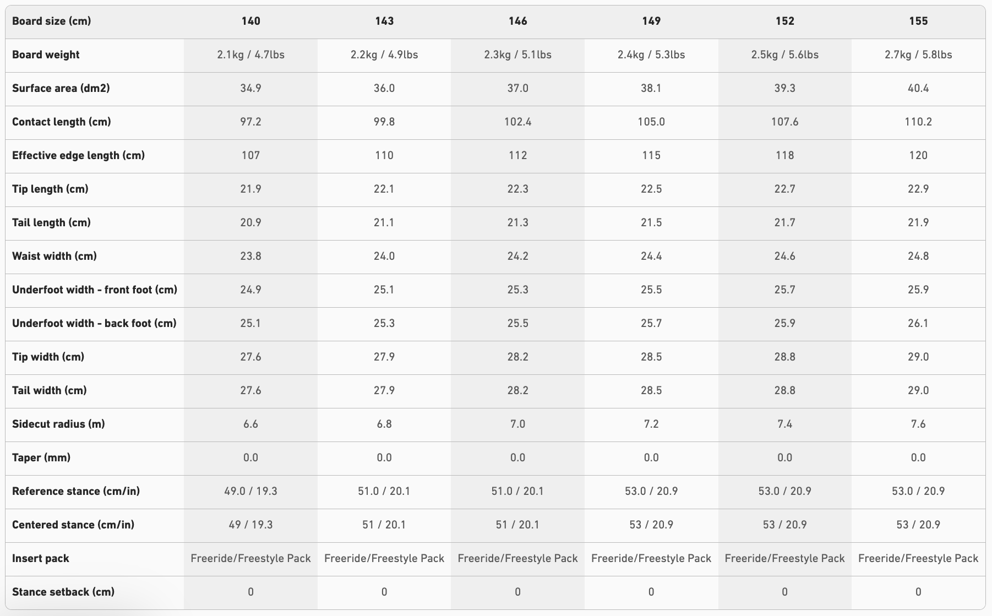Click the 146 board size column header
992x616 pixels.
(517, 21)
